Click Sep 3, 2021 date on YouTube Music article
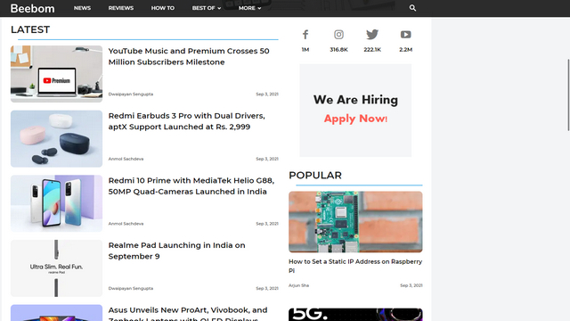This screenshot has width=570, height=321. click(x=267, y=95)
